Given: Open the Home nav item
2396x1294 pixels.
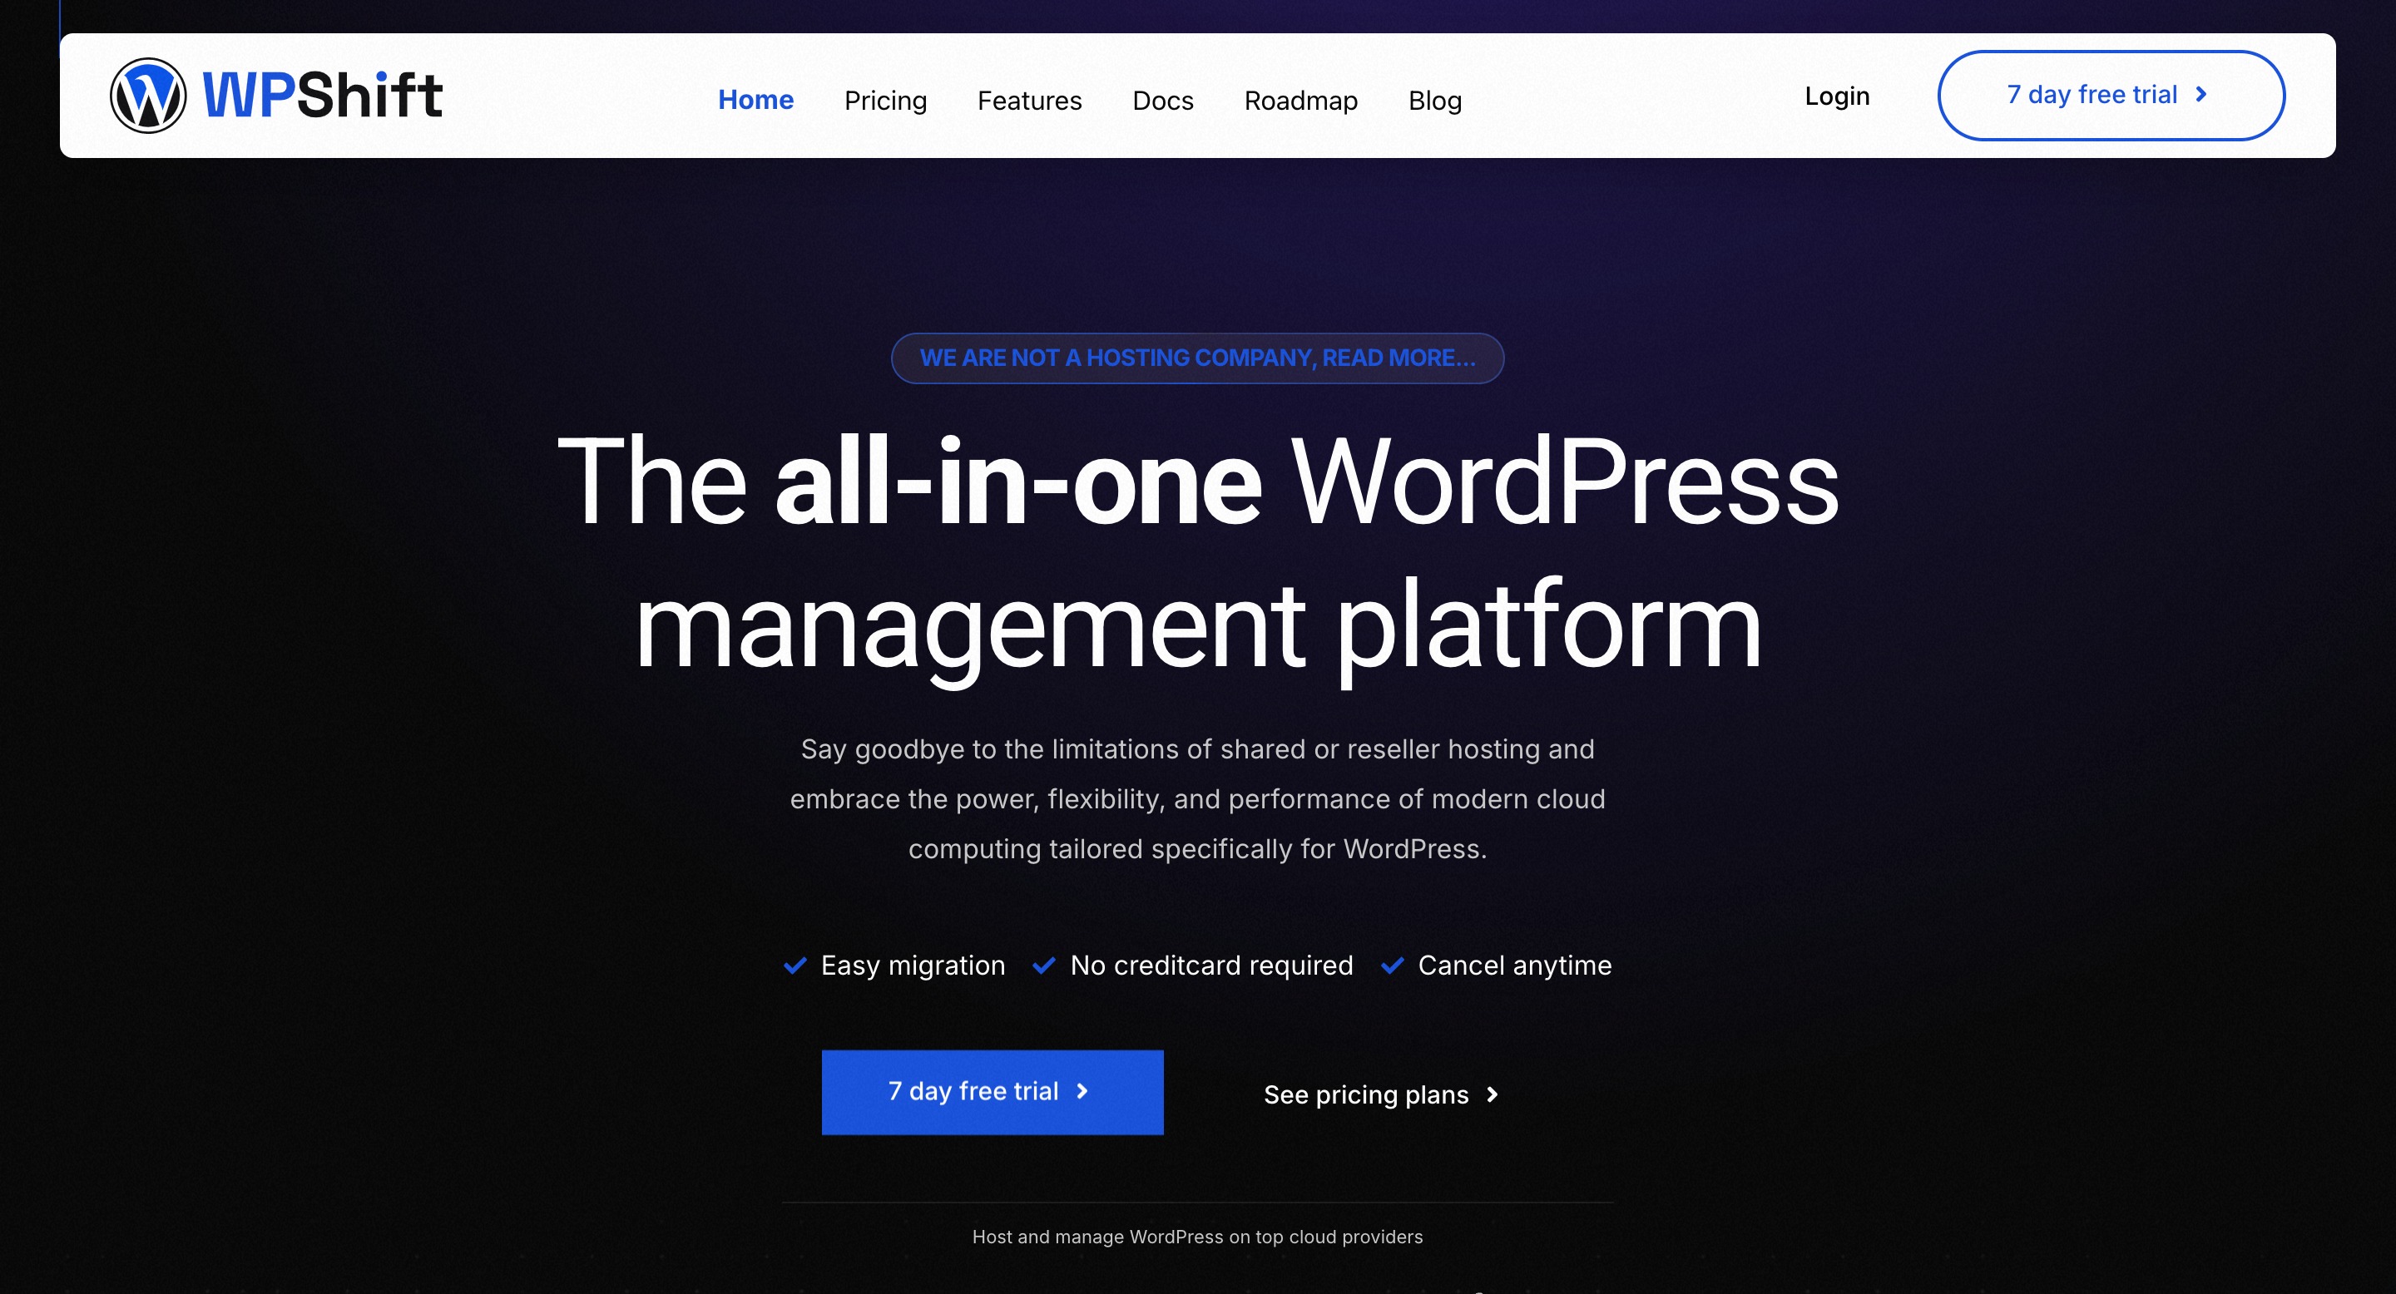Looking at the screenshot, I should pyautogui.click(x=755, y=100).
